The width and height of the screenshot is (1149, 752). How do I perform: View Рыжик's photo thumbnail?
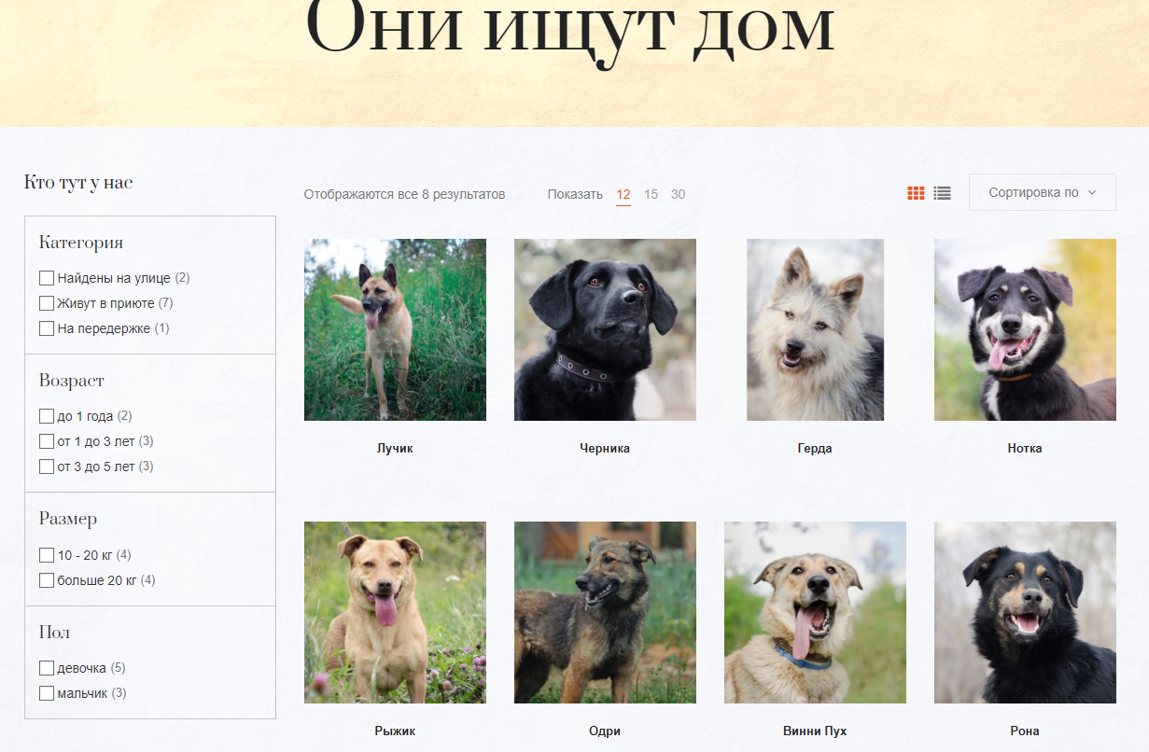tap(395, 612)
